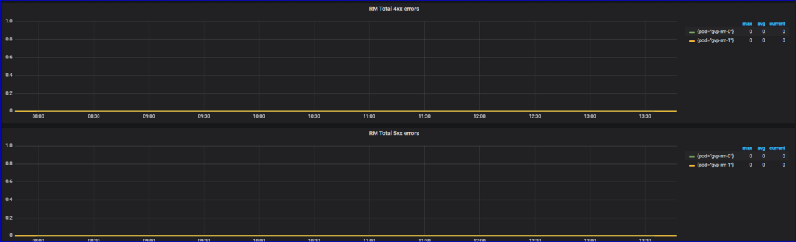Click the 12:00 time label under 4xx graph

(x=479, y=116)
